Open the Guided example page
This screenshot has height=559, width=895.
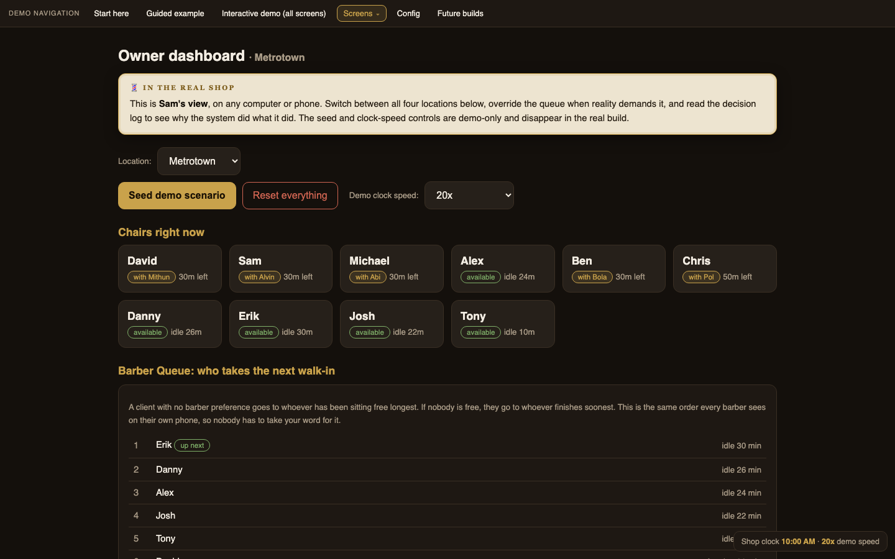tap(175, 13)
